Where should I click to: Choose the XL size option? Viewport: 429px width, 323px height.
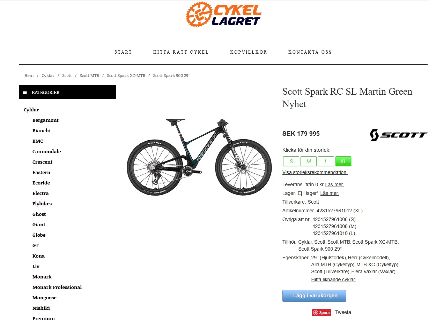tap(343, 161)
